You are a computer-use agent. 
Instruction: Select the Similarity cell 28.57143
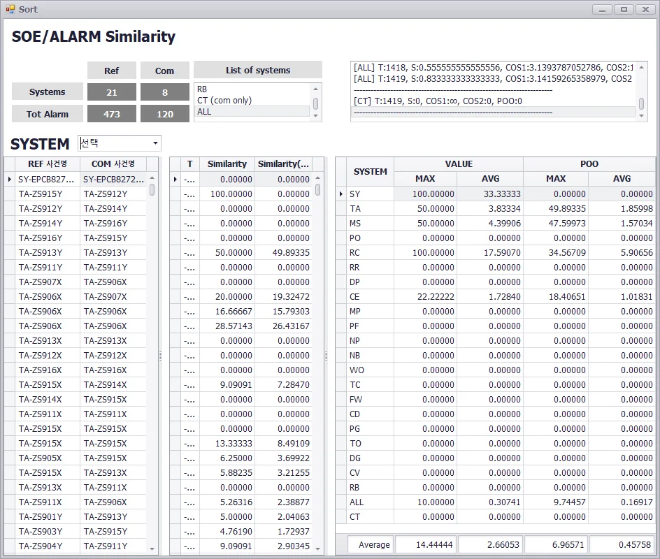(227, 326)
